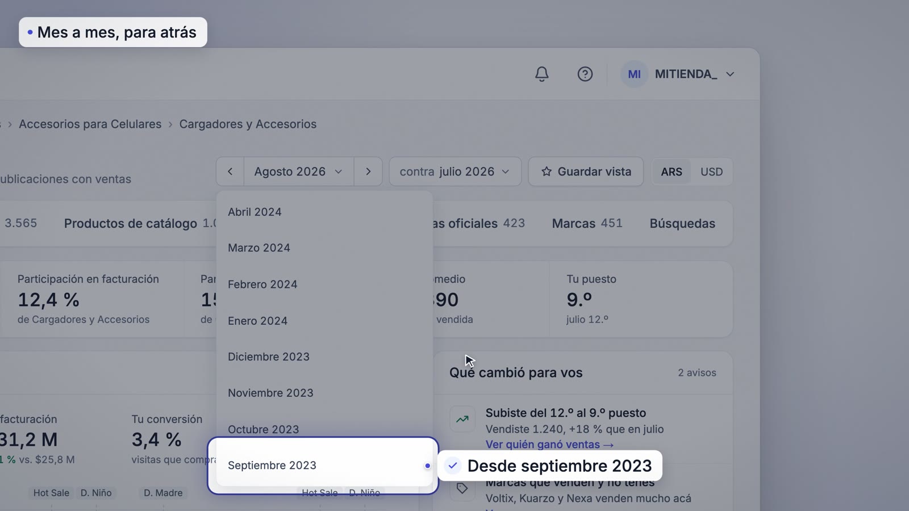Viewport: 909px width, 511px height.
Task: Select Marzo 2024 in month list
Action: [x=324, y=248]
